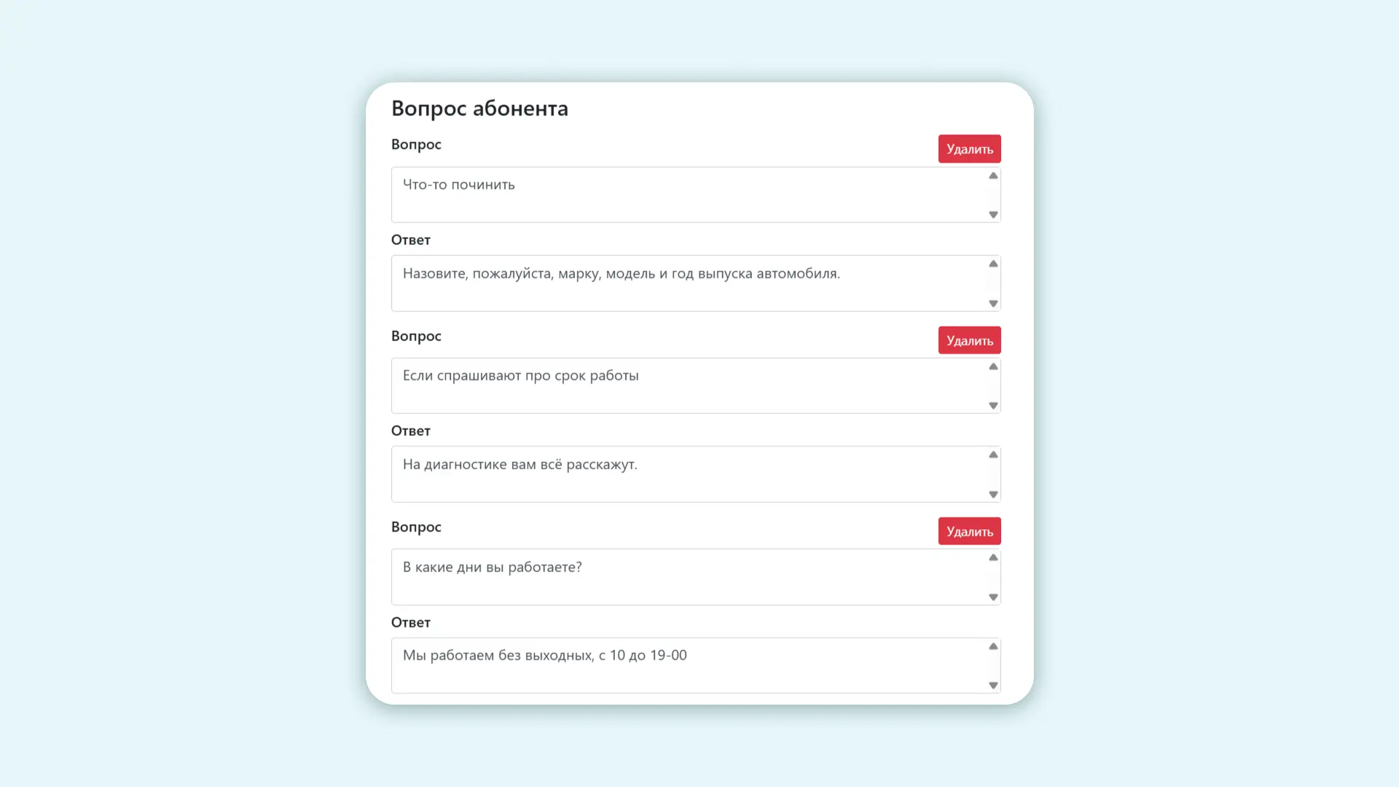Click the "Что-то починить" question field

click(689, 195)
